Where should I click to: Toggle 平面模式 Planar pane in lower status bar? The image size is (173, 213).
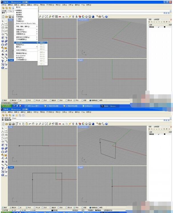pos(91,210)
